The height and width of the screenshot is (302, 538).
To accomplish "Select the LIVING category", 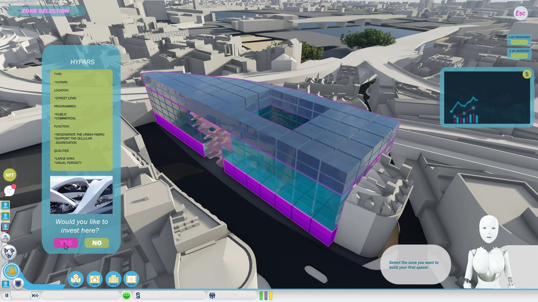I will click(94, 279).
